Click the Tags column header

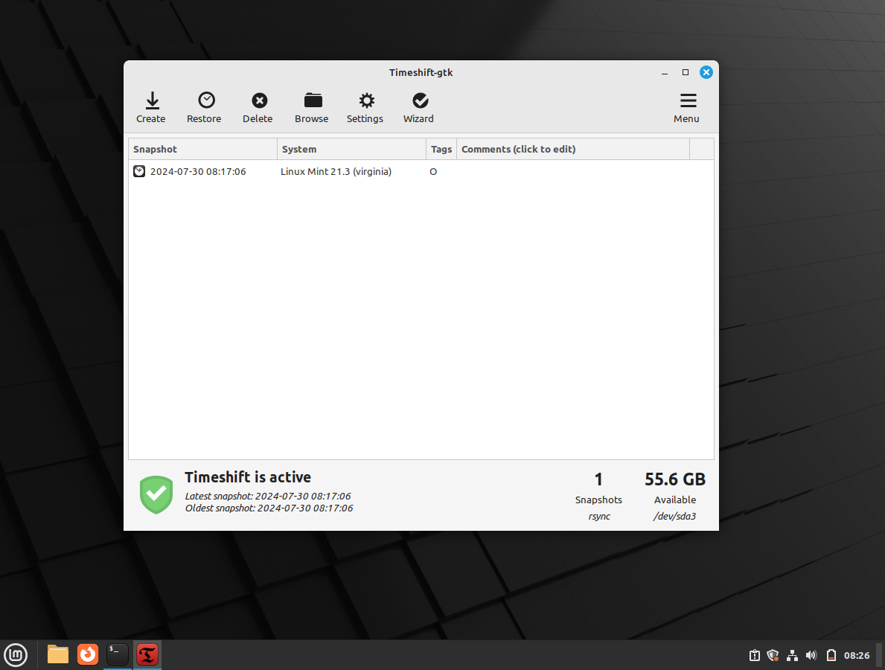click(x=441, y=149)
